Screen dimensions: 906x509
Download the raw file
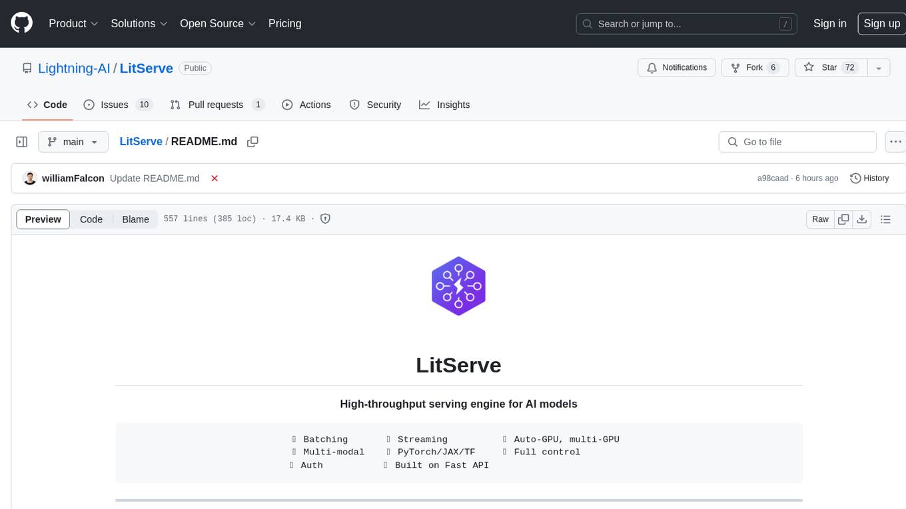pos(862,219)
